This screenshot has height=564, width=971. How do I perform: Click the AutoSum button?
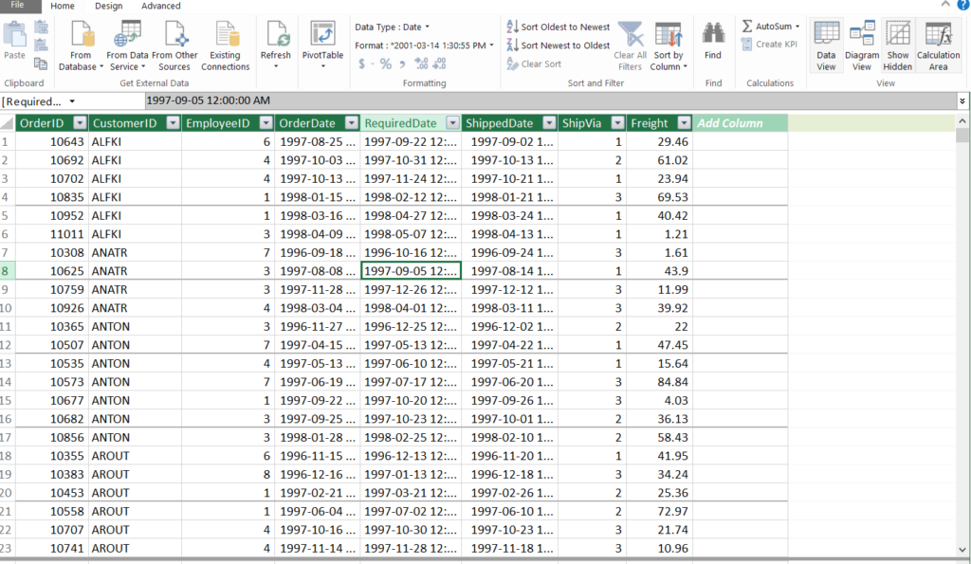[766, 26]
